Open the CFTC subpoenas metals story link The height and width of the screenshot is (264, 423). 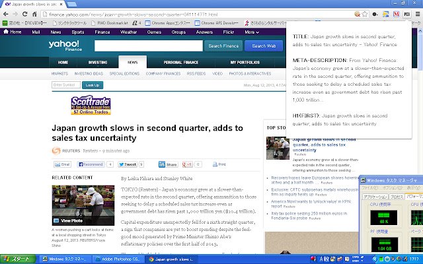[x=315, y=192]
